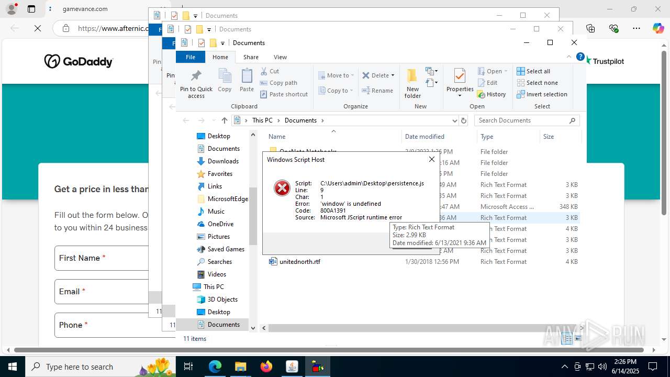
Task: Open the Move to dropdown
Action: [336, 75]
